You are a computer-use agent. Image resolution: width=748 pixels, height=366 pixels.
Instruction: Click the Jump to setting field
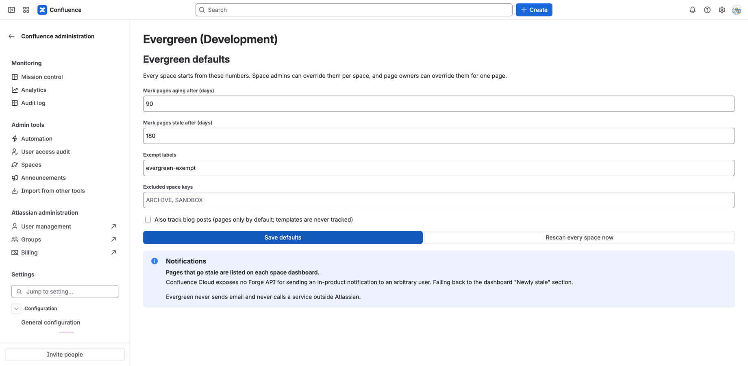click(65, 292)
